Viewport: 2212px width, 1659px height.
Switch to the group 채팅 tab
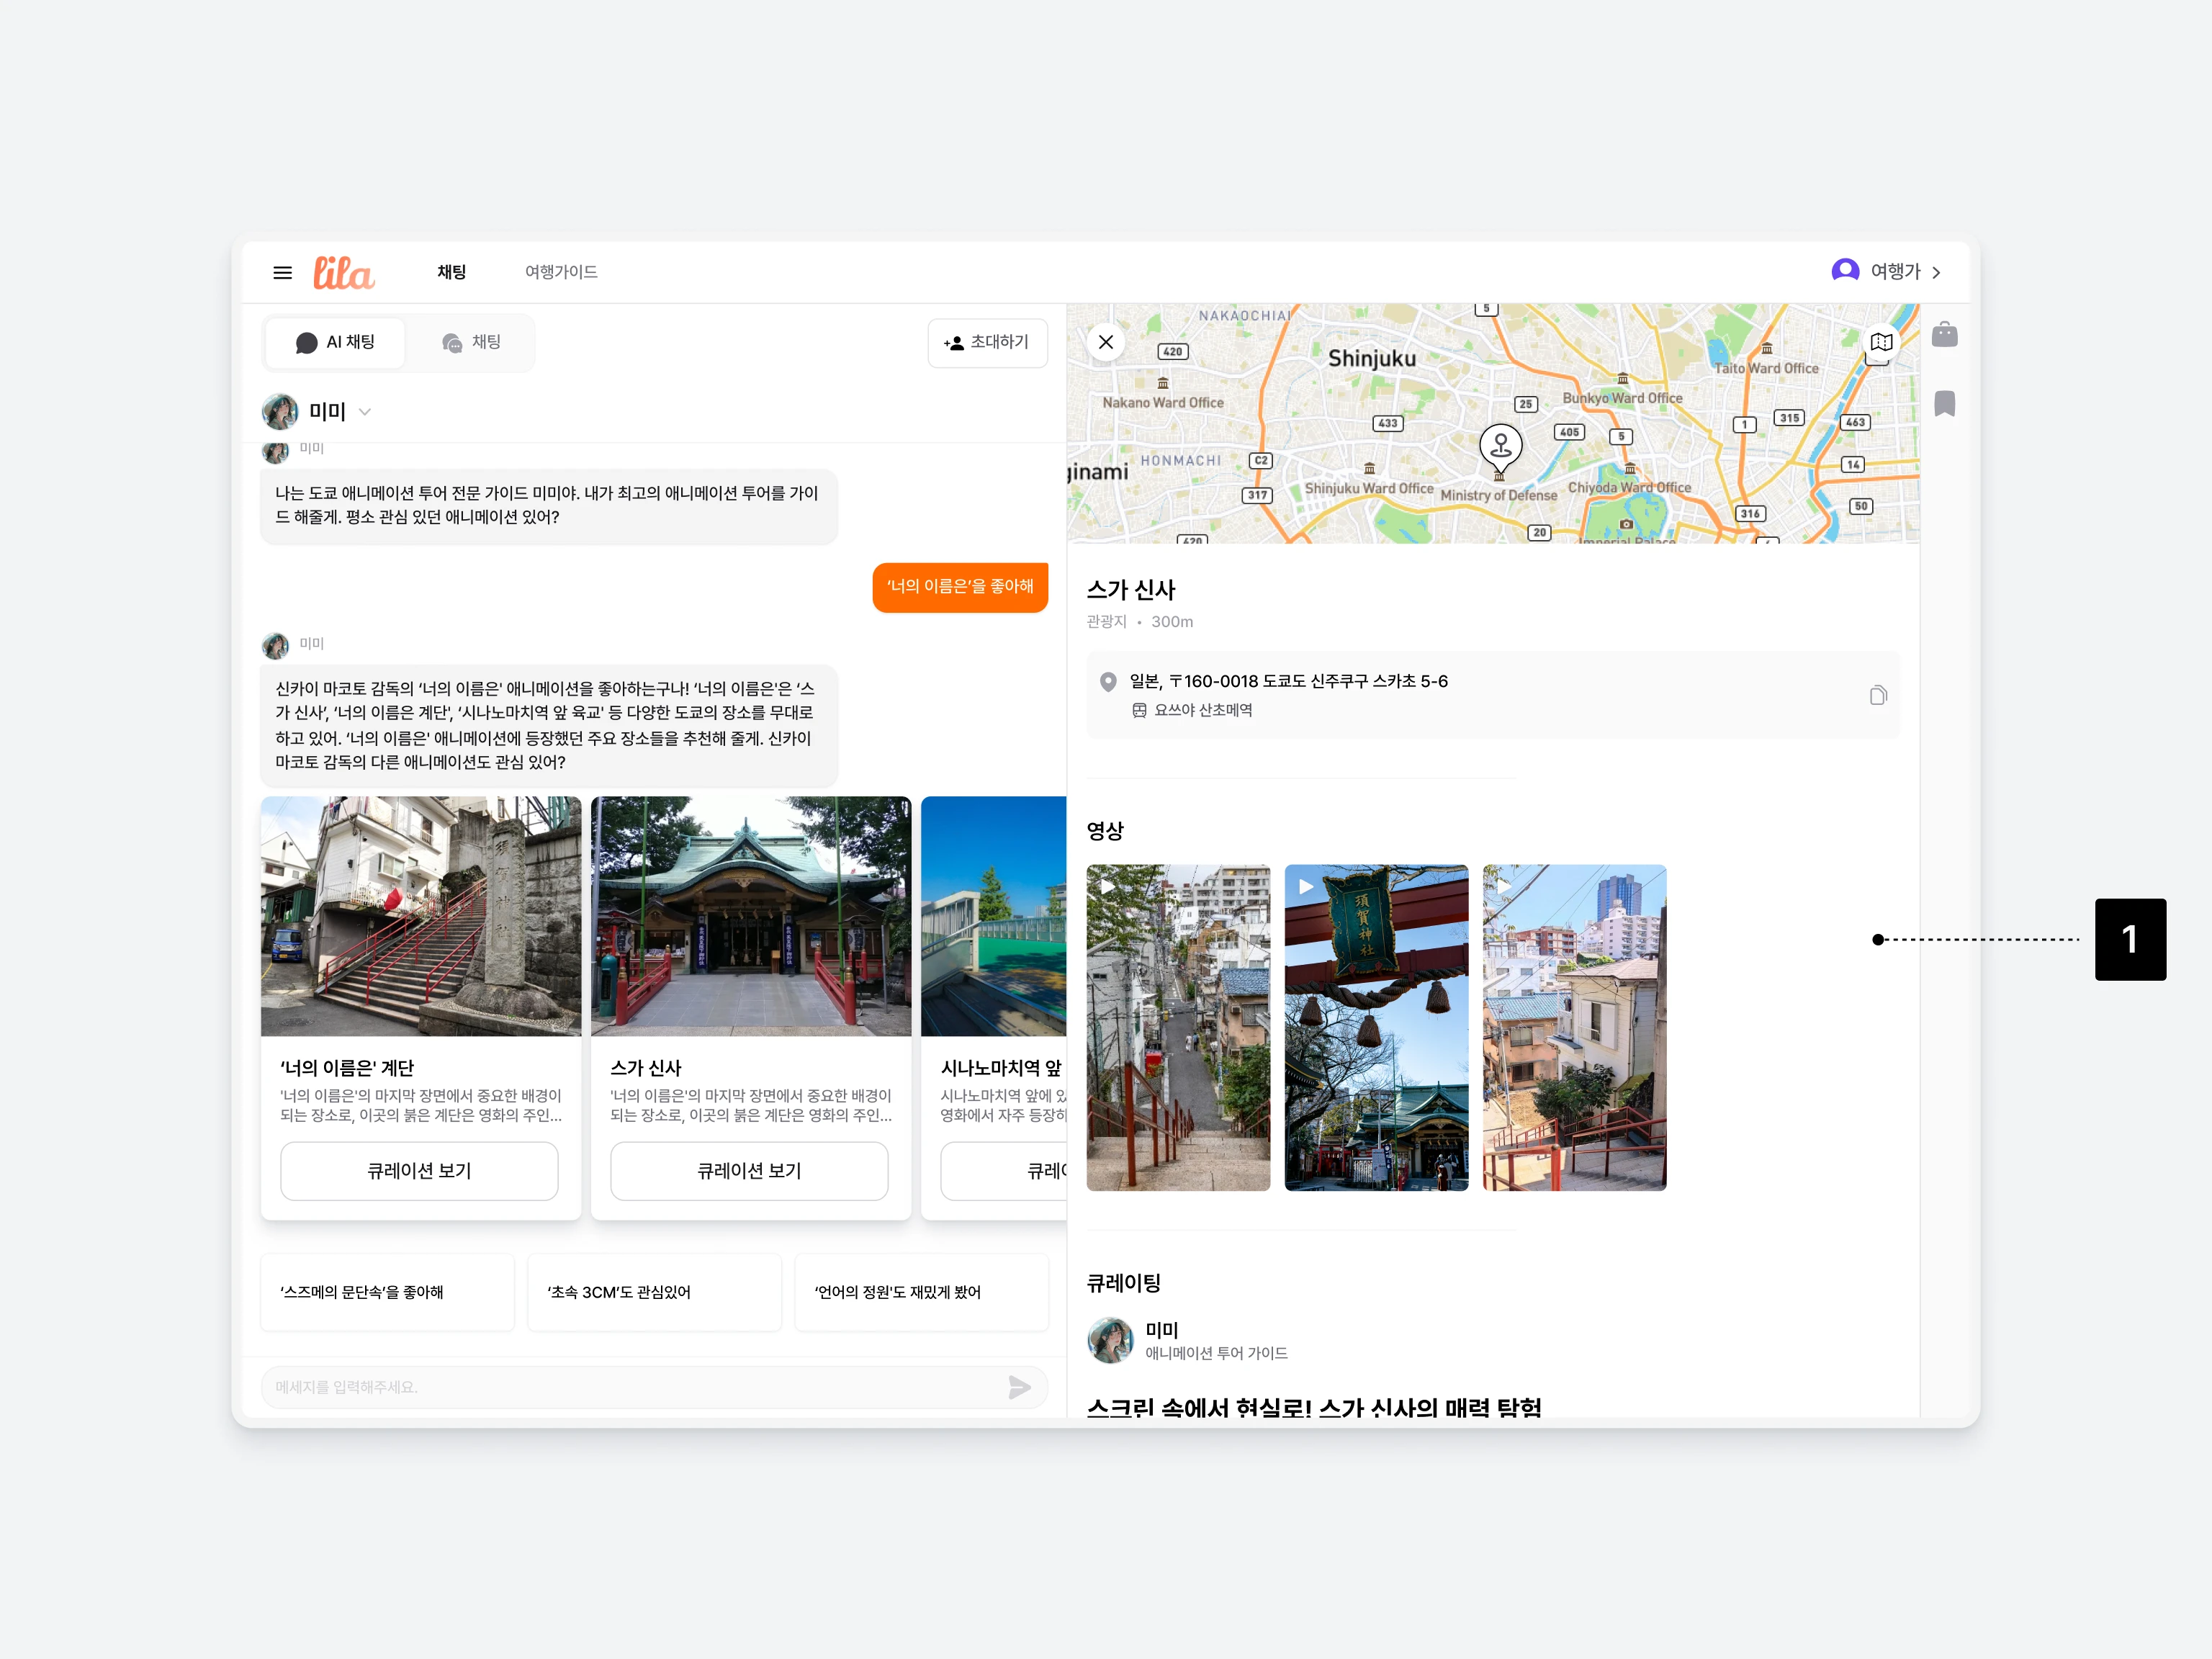coord(471,343)
